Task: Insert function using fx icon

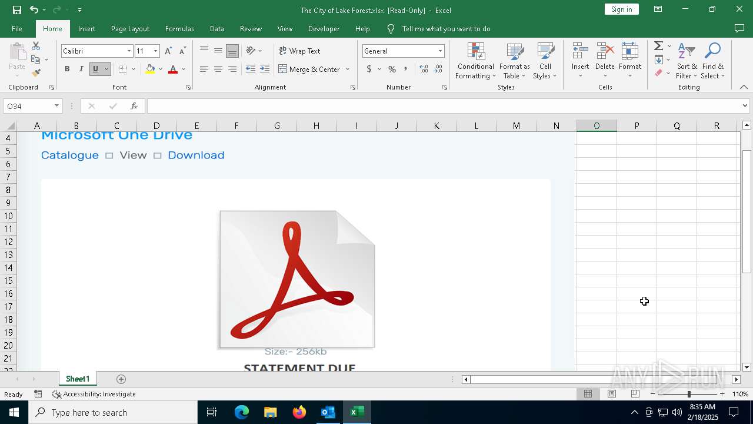Action: pyautogui.click(x=134, y=106)
